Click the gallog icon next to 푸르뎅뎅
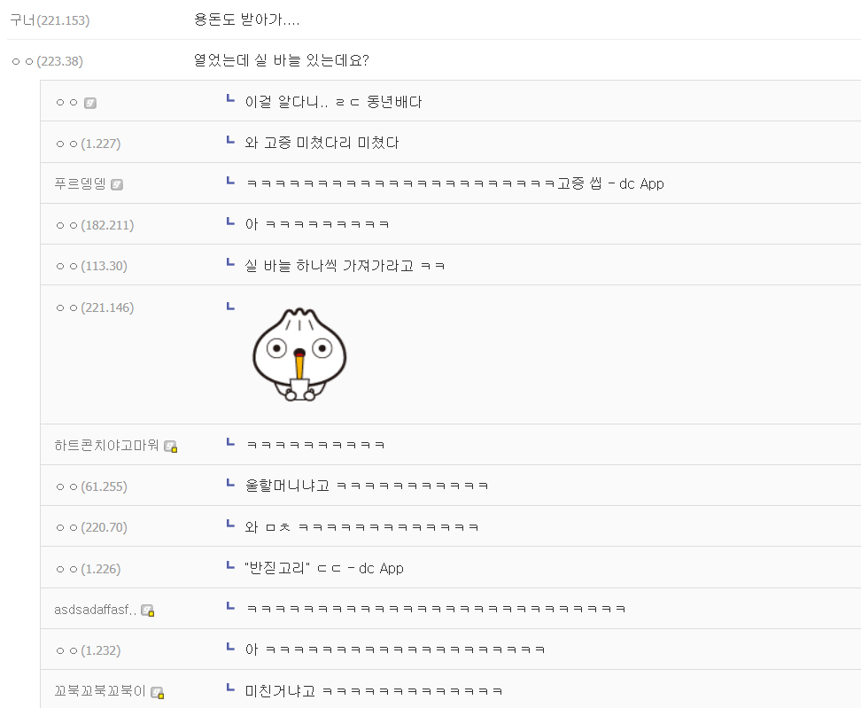 (x=116, y=184)
